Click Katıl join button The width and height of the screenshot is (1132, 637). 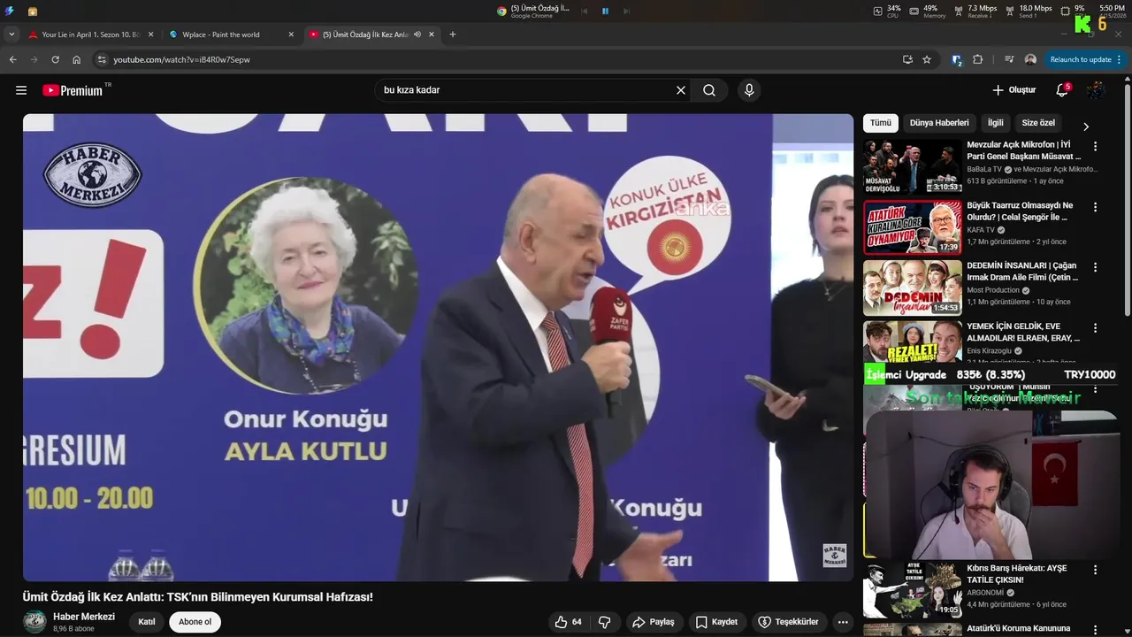point(147,622)
